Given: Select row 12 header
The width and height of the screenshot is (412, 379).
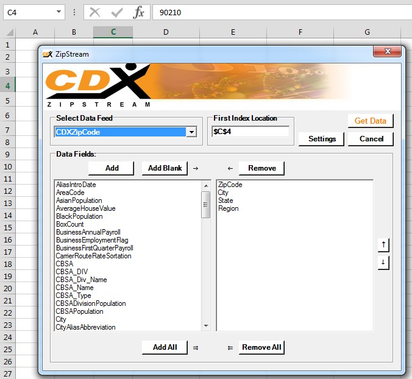Looking at the screenshot, I should 8,191.
